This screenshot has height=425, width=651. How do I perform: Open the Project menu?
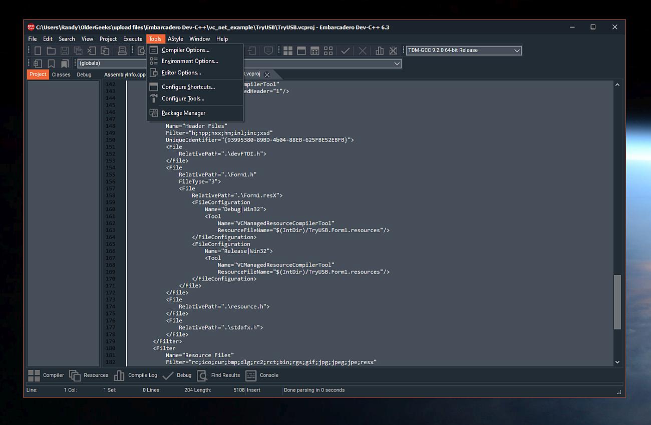click(108, 39)
